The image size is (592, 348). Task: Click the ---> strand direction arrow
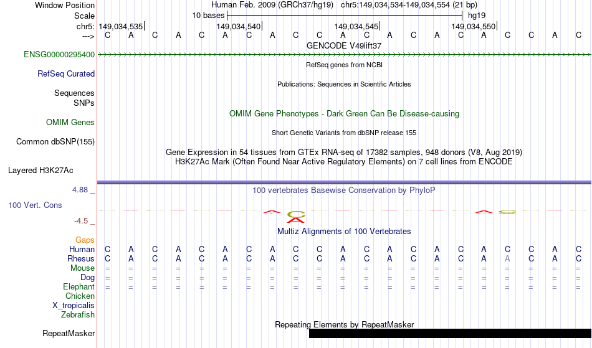click(x=88, y=36)
